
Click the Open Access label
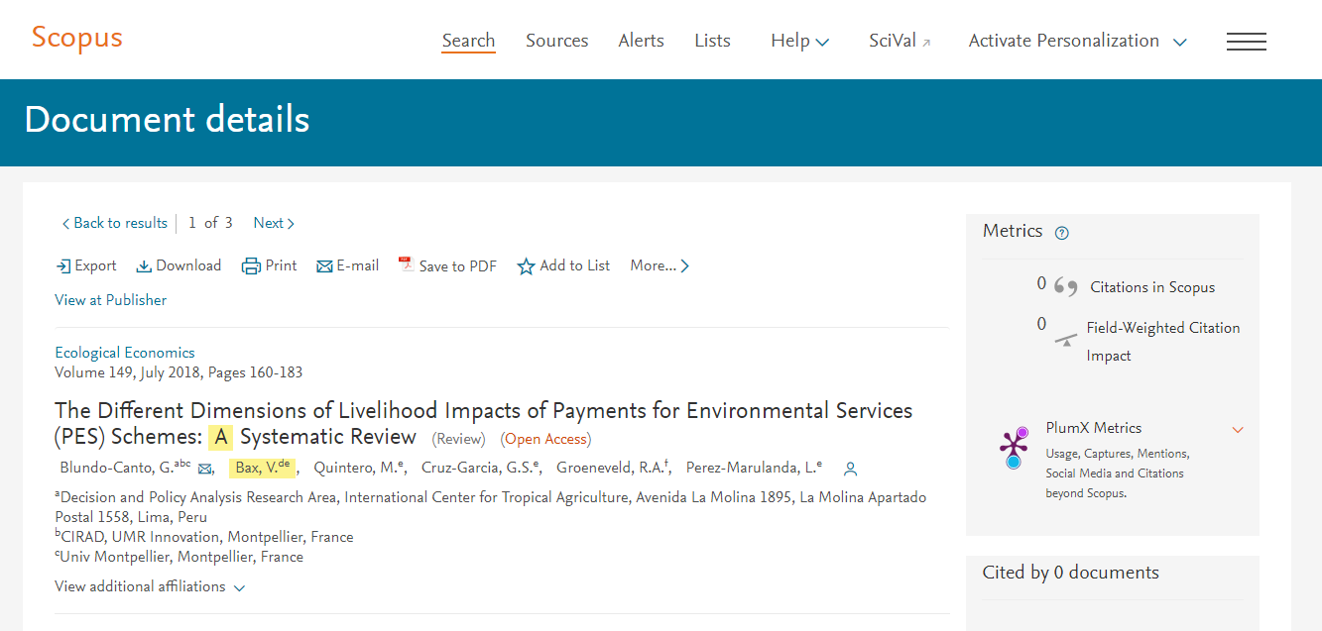[547, 439]
